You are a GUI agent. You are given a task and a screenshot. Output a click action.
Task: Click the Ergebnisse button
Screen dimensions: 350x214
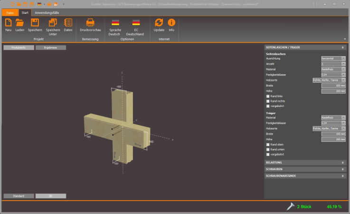50,48
